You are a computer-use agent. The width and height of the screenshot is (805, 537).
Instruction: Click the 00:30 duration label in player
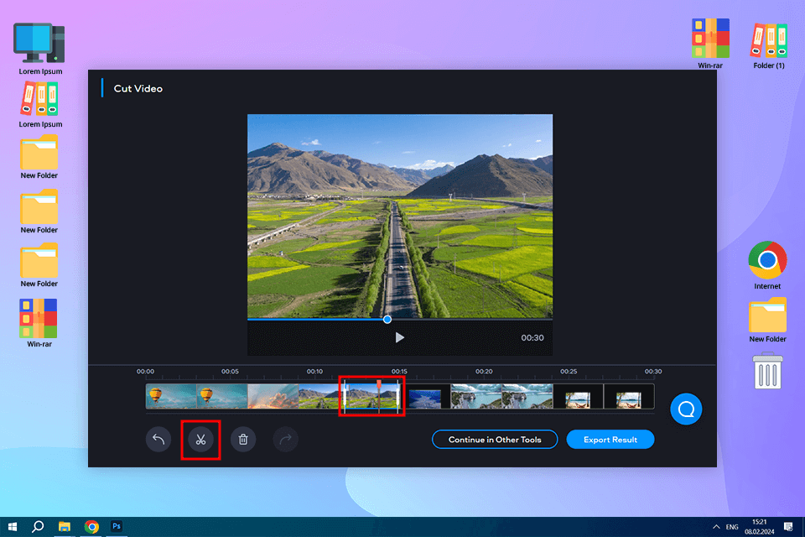[x=532, y=337]
